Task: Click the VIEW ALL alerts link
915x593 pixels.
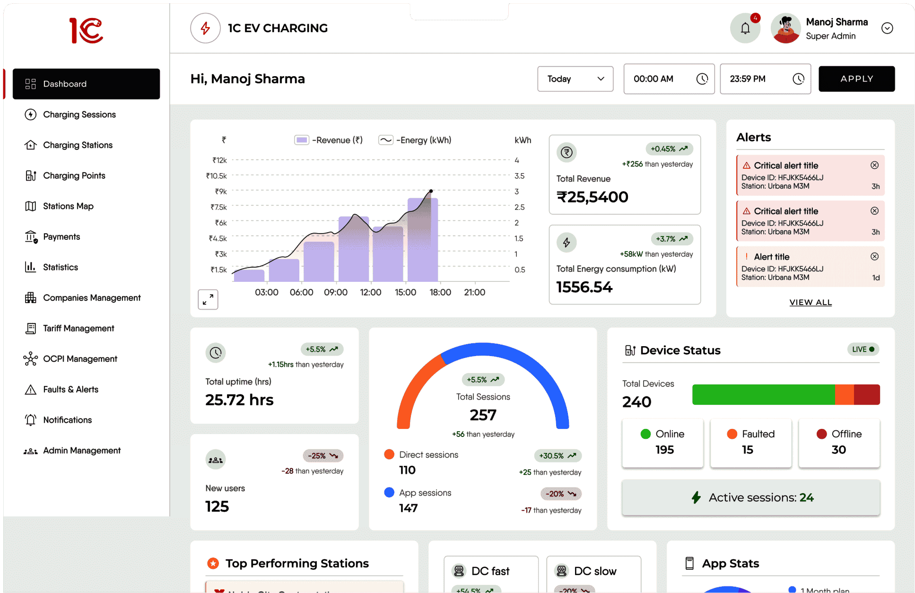Action: (x=810, y=302)
